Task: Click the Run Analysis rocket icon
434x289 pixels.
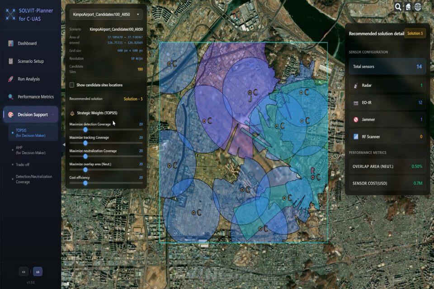Action: pos(10,79)
